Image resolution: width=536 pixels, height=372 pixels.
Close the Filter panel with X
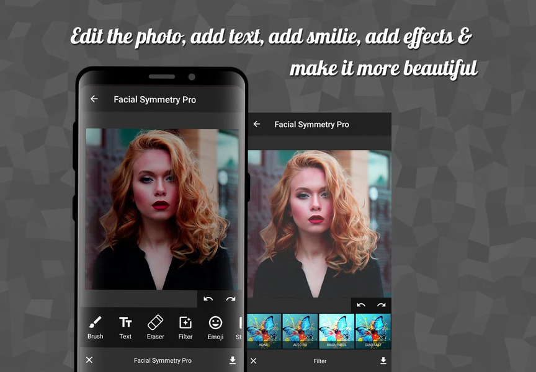click(x=253, y=361)
